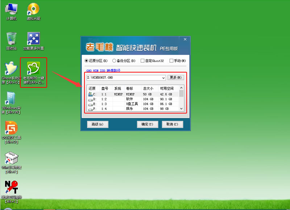Click the 更多 (M) button

pos(176,78)
